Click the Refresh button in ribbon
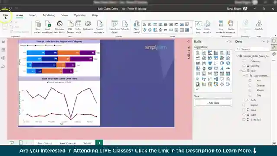 (x=125, y=26)
